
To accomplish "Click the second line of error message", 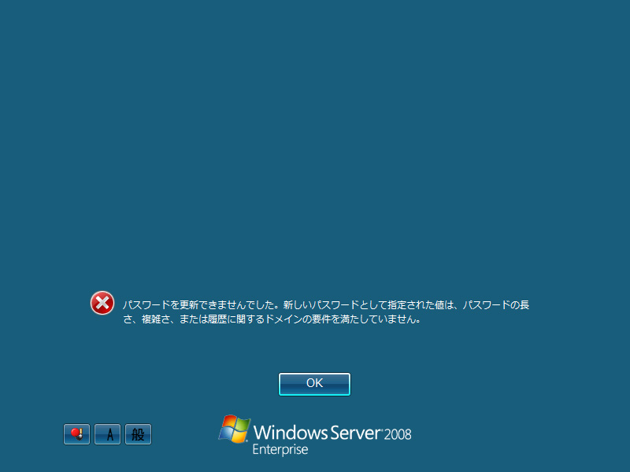I will click(272, 319).
